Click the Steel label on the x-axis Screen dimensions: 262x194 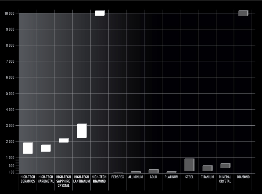[x=189, y=177]
